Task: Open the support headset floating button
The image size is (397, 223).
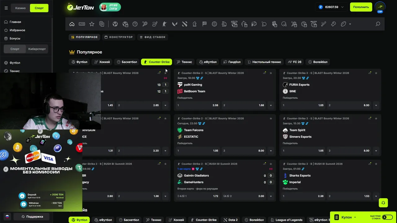Action: click(383, 203)
